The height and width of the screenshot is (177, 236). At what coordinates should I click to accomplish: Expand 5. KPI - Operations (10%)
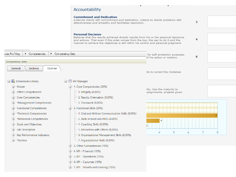tap(70, 156)
